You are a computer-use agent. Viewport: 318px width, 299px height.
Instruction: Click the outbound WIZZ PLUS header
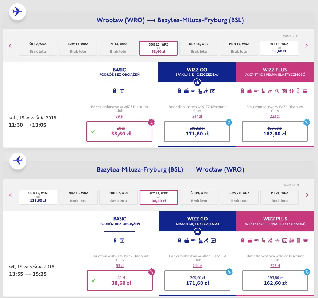coord(275,72)
